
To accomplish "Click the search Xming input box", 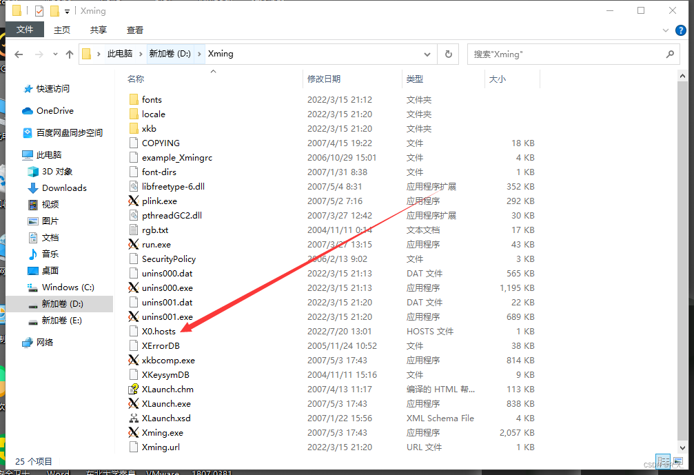I will (x=567, y=54).
